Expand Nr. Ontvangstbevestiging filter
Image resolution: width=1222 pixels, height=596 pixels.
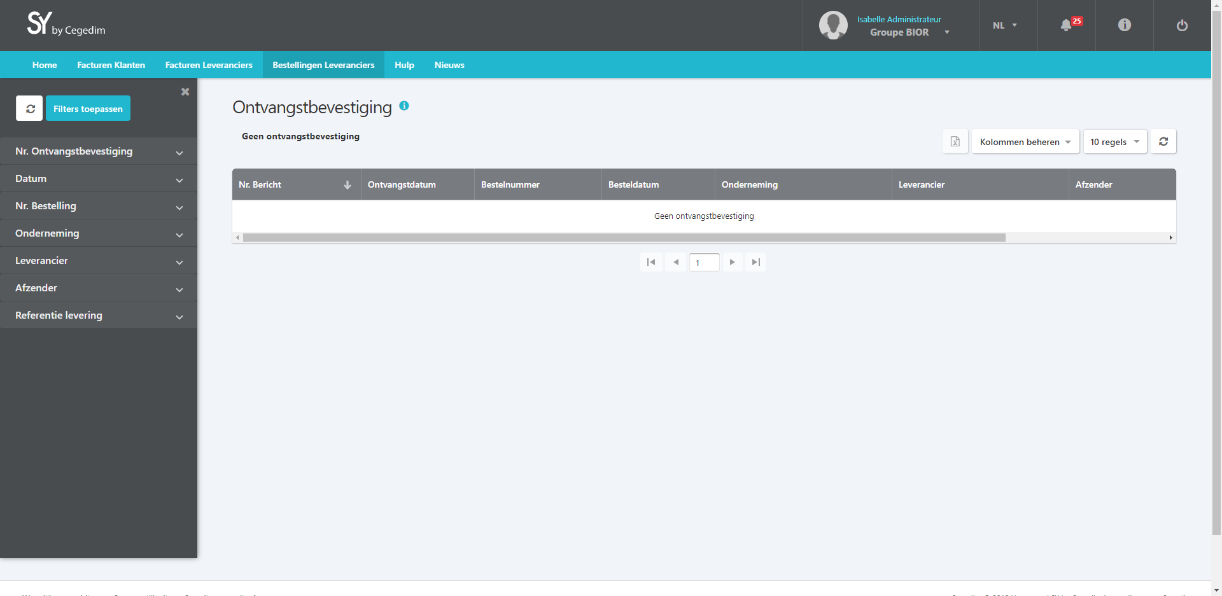click(x=99, y=151)
